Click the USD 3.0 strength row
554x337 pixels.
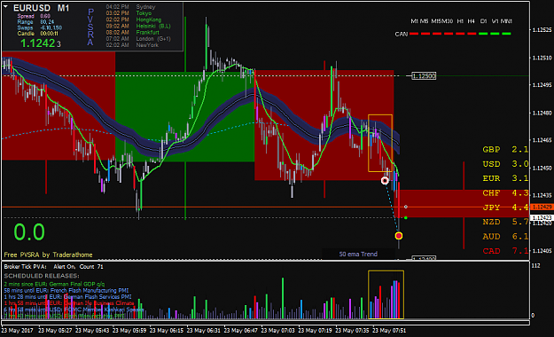(505, 164)
